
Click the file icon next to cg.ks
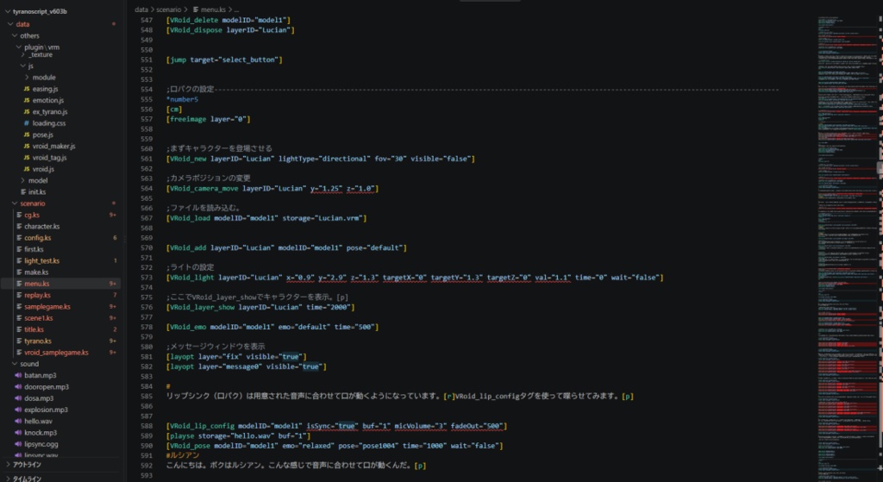pyautogui.click(x=19, y=215)
